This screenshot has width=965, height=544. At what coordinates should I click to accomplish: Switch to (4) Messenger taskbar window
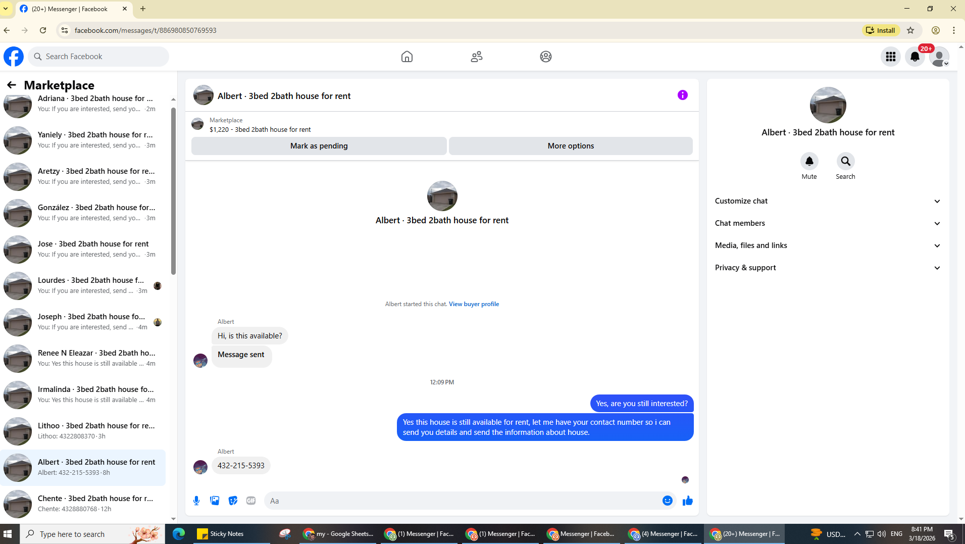coord(663,534)
